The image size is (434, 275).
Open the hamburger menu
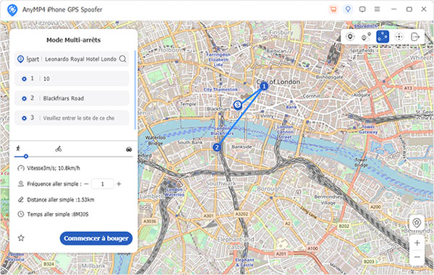click(377, 9)
